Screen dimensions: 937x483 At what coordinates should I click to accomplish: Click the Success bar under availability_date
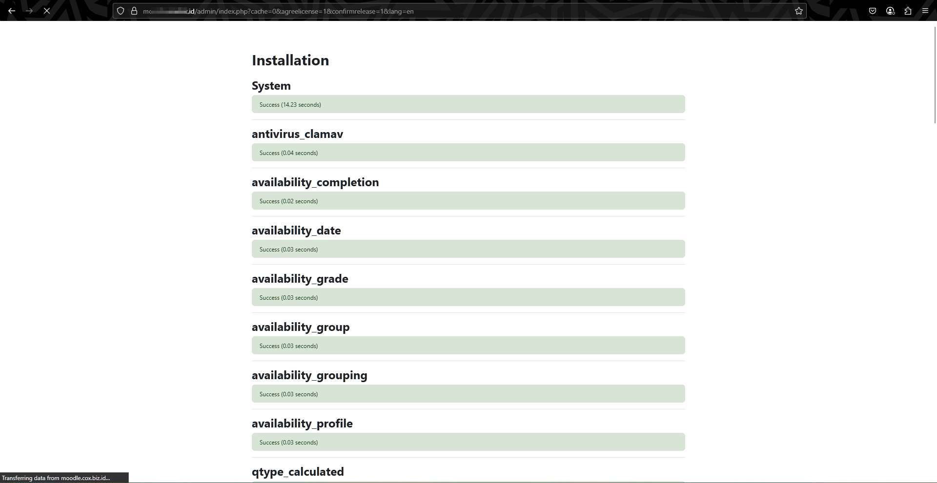468,249
